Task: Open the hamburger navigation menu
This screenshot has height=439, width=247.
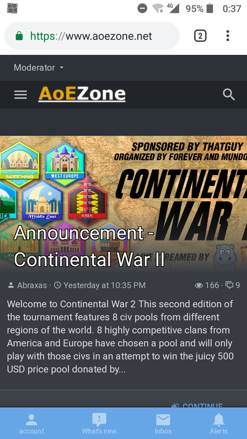Action: point(21,94)
